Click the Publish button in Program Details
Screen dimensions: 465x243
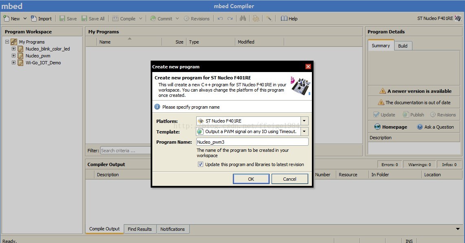413,115
